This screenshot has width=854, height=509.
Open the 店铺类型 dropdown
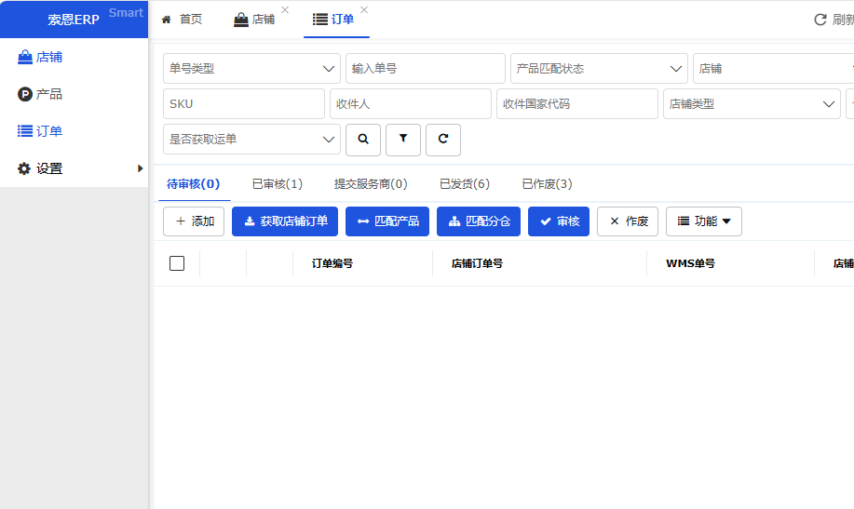tap(752, 104)
